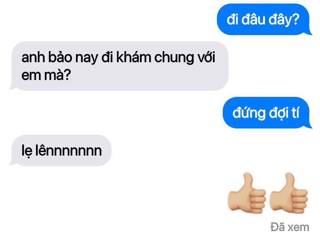Click the word "khám" in the gray message

(133, 57)
